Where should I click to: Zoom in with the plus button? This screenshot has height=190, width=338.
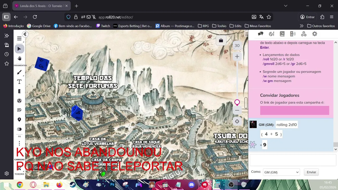237,56
